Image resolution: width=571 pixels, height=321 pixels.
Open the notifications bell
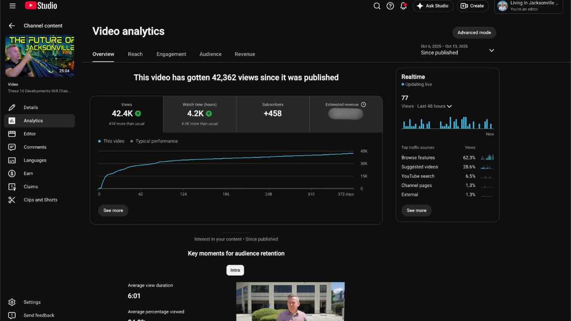(403, 6)
